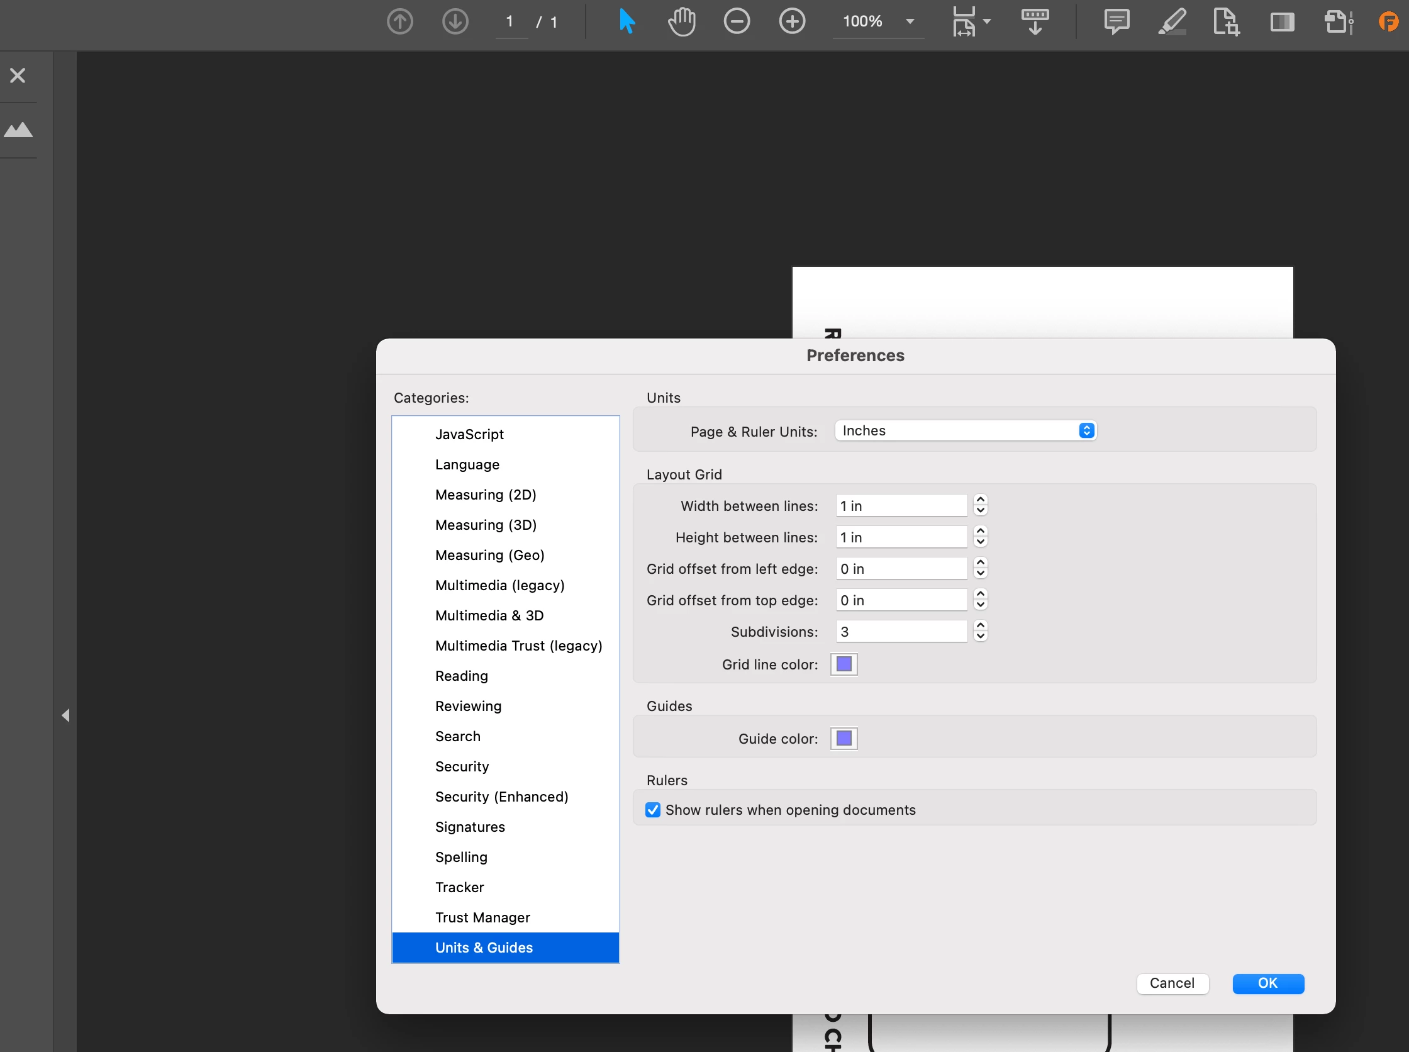This screenshot has height=1052, width=1409.
Task: Expand the 100% zoom level dropdown
Action: click(910, 21)
